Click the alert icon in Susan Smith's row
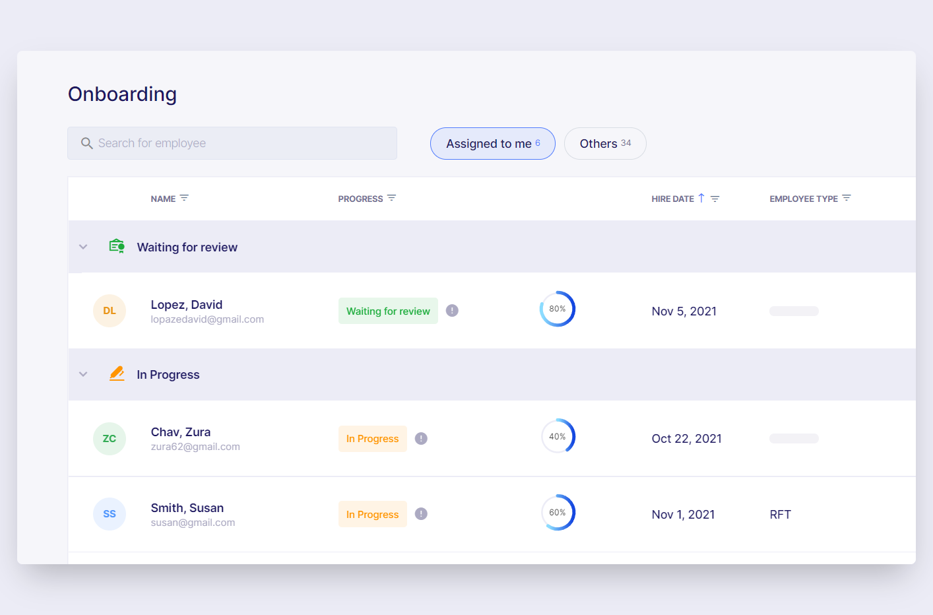 tap(421, 514)
